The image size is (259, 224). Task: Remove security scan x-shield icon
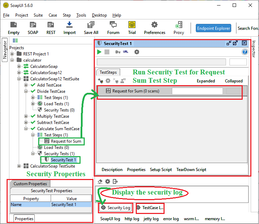116,81
